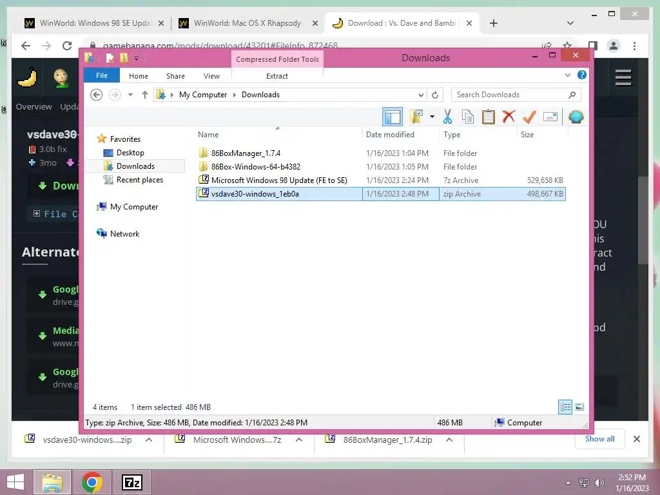Open the Windows Start button
The image size is (660, 495).
pyautogui.click(x=15, y=482)
